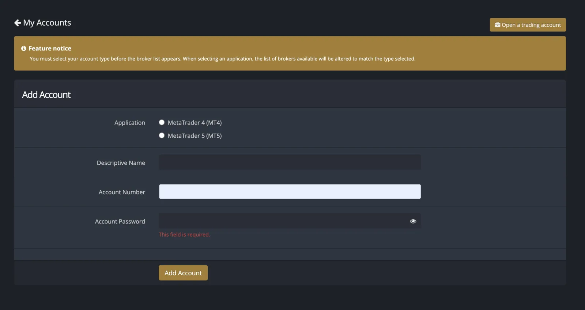Select the MetaTrader 4 (MT4) radio button
Image resolution: width=585 pixels, height=310 pixels.
click(x=162, y=122)
